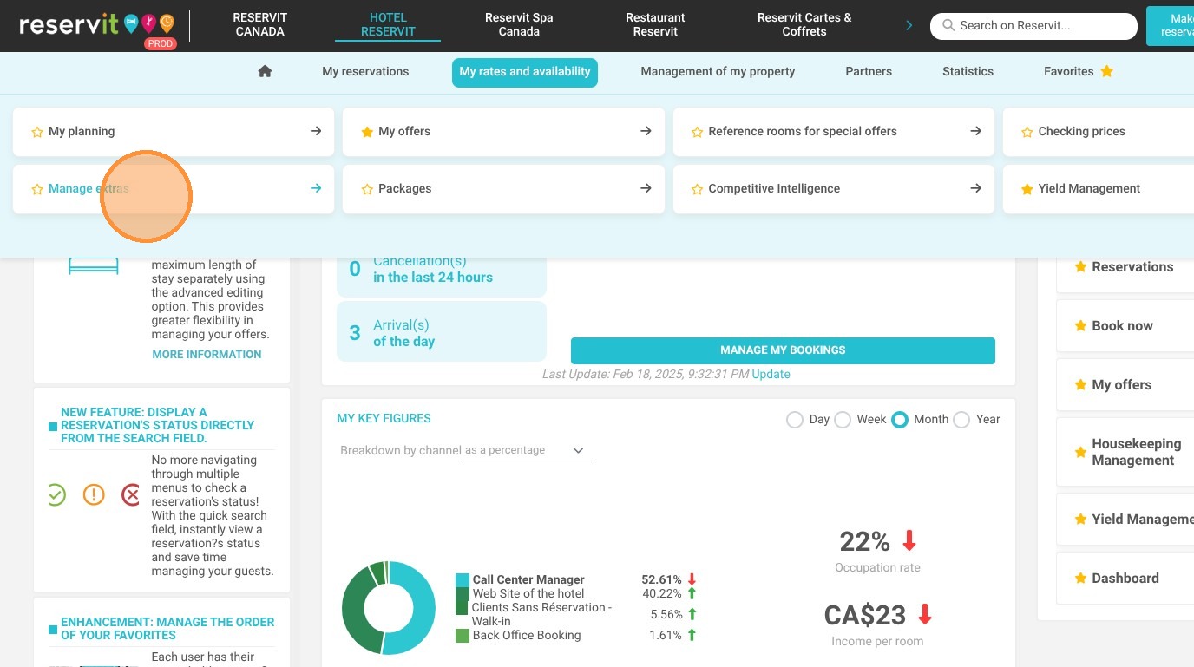Expand more properties with the top chevron
Viewport: 1194px width, 667px height.
[909, 25]
